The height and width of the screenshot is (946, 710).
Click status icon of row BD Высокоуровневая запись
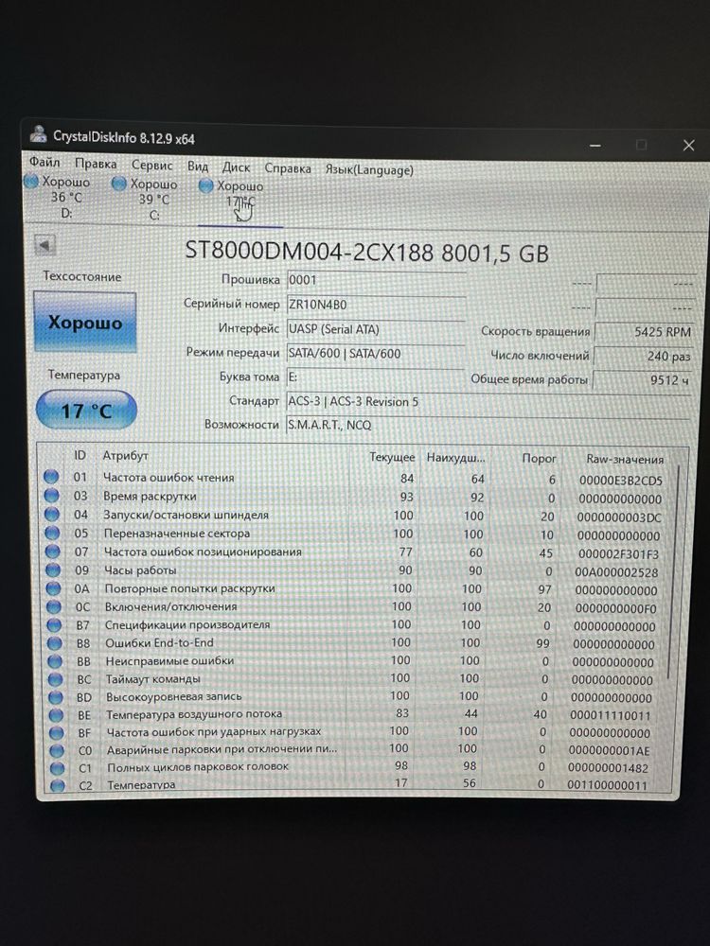56,697
